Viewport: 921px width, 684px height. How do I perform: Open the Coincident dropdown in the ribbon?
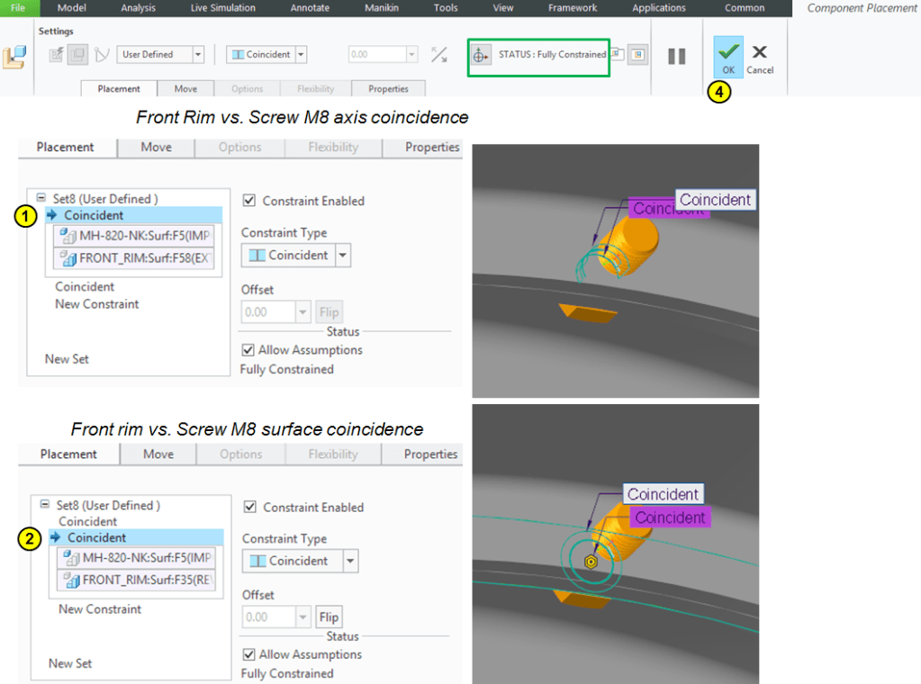tap(301, 55)
